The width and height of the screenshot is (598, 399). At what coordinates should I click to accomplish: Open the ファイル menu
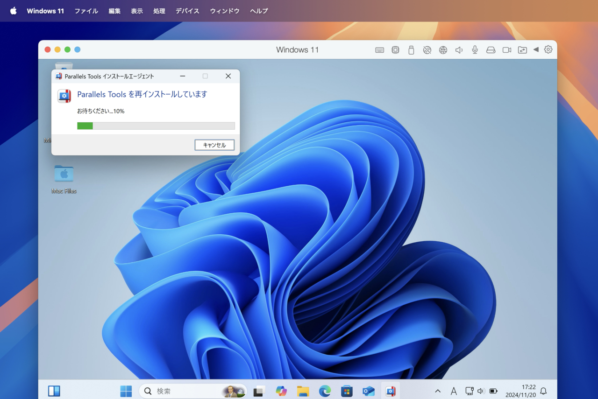(x=86, y=11)
